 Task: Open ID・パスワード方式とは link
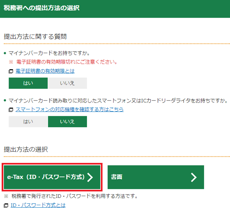point(38,205)
